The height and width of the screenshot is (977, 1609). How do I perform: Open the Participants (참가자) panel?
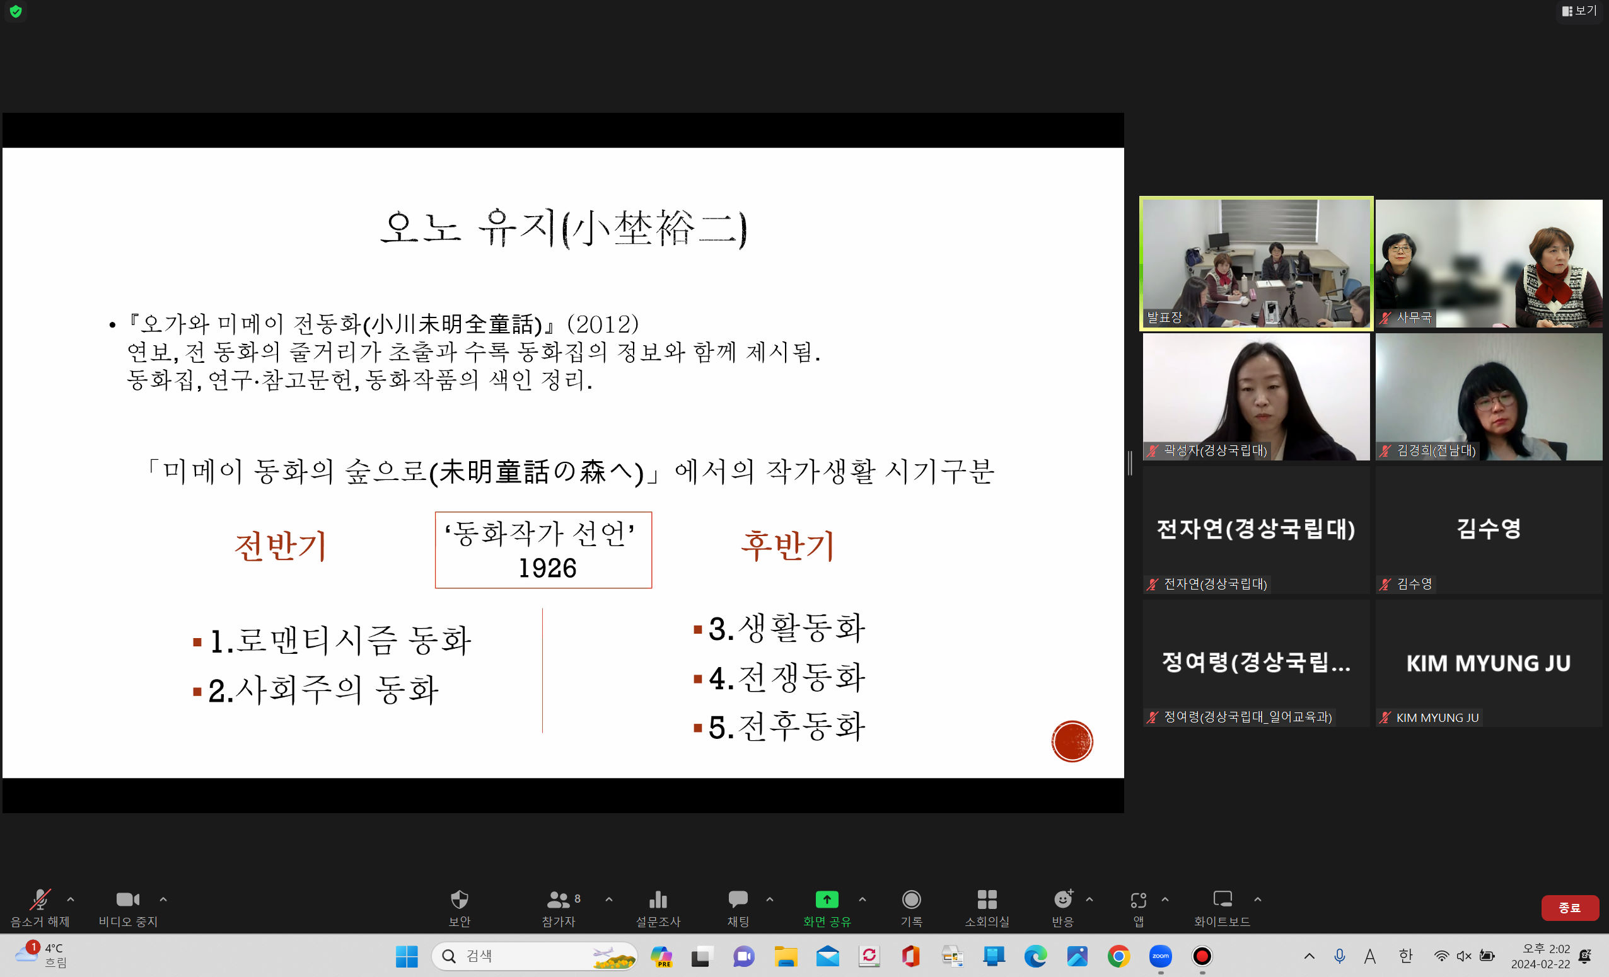559,901
